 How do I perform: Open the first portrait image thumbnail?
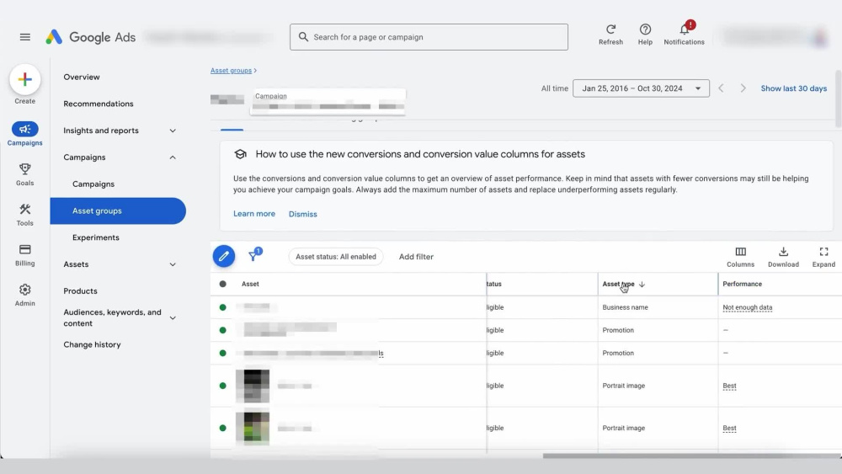coord(253,386)
